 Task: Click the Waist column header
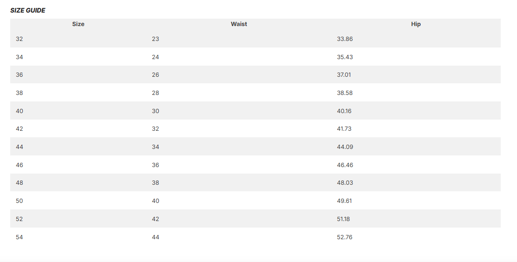point(239,24)
